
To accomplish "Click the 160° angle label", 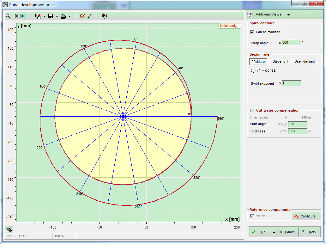I will (x=43, y=86).
